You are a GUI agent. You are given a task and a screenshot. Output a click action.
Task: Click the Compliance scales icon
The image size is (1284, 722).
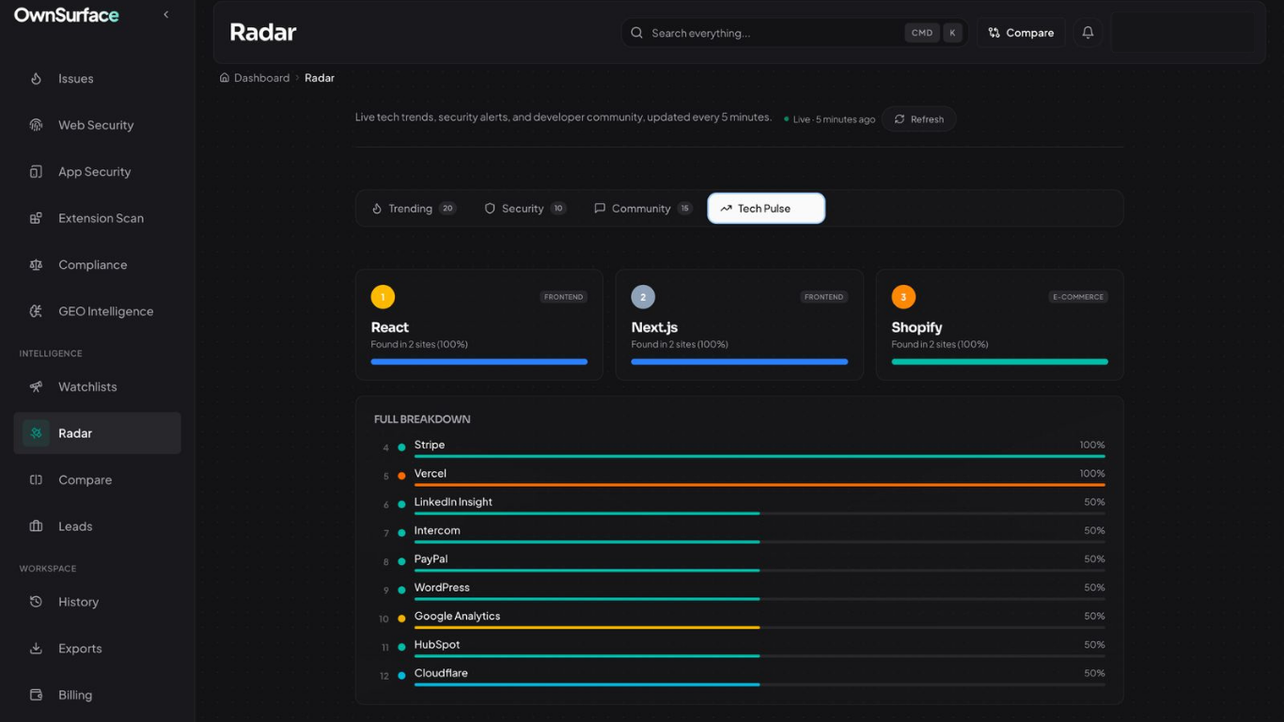pos(36,265)
